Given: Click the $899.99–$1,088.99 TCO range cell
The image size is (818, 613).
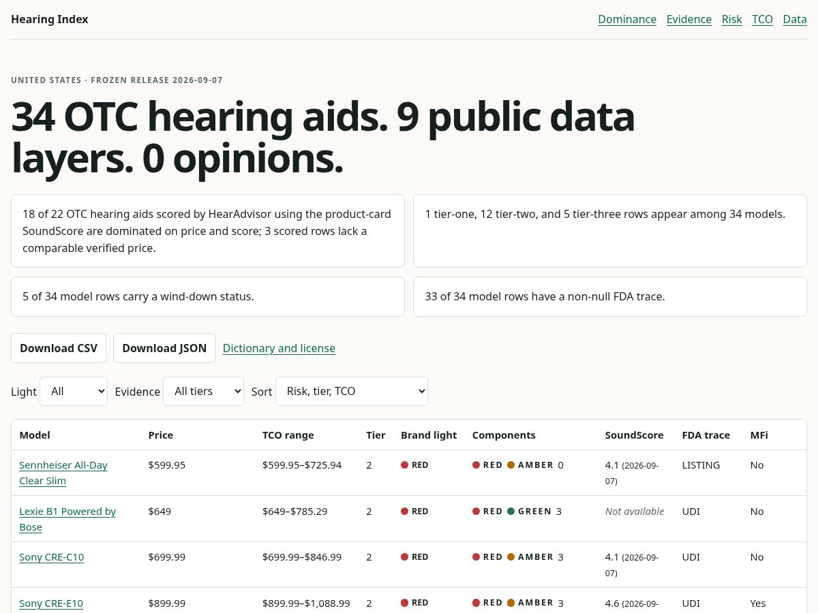Looking at the screenshot, I should (306, 603).
